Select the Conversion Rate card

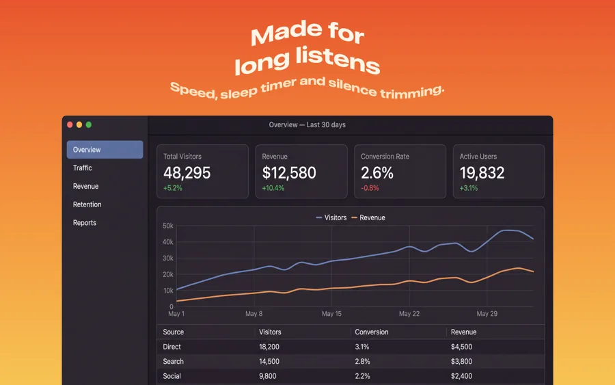coord(400,172)
